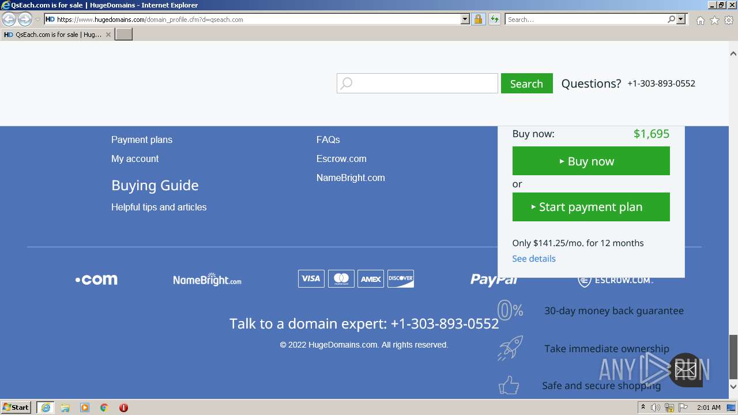Click the address bar URL field

[258, 20]
